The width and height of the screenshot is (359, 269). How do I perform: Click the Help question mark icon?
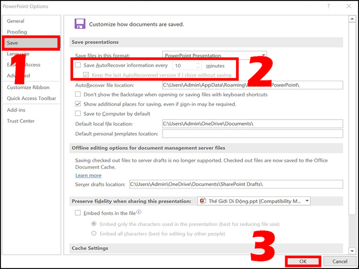pos(329,6)
